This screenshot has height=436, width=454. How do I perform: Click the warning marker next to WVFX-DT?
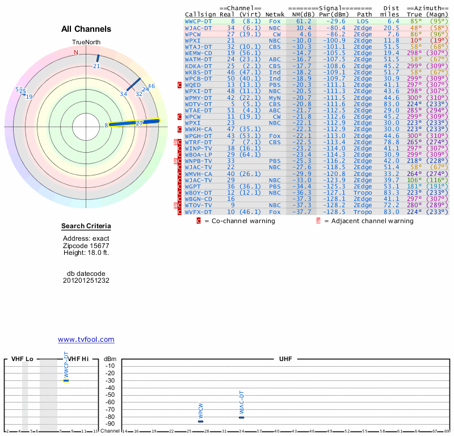click(x=180, y=212)
